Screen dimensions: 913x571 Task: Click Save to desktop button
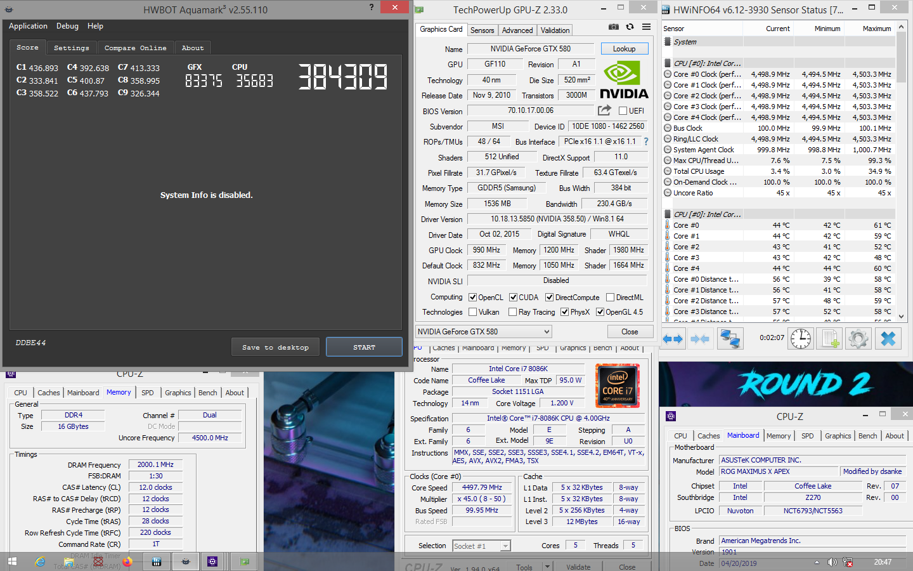click(x=275, y=347)
